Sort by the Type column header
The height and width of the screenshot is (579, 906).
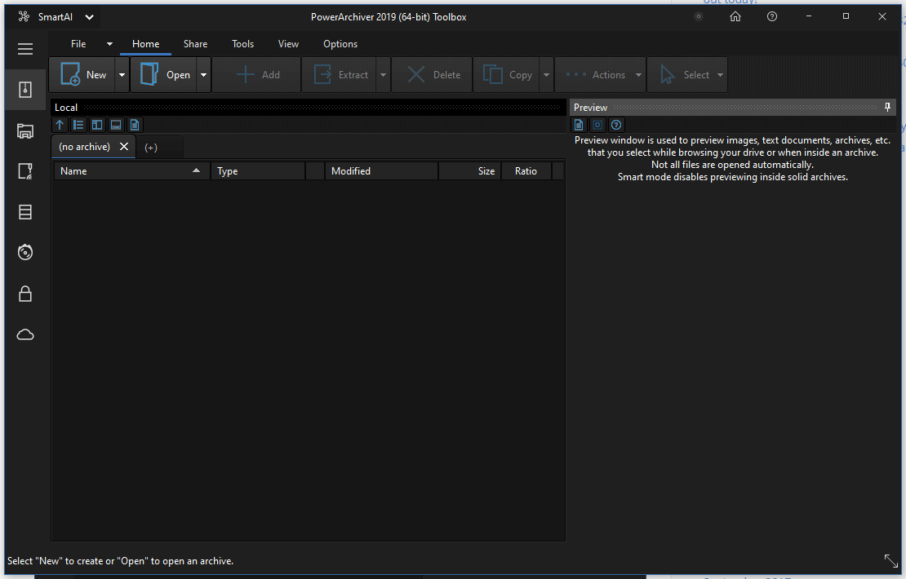258,171
